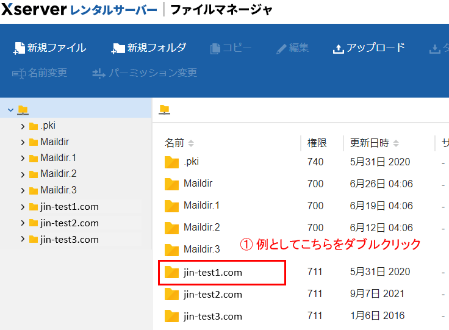Sort by 更新日時 using sort arrows
This screenshot has width=449, height=330.
(x=396, y=143)
